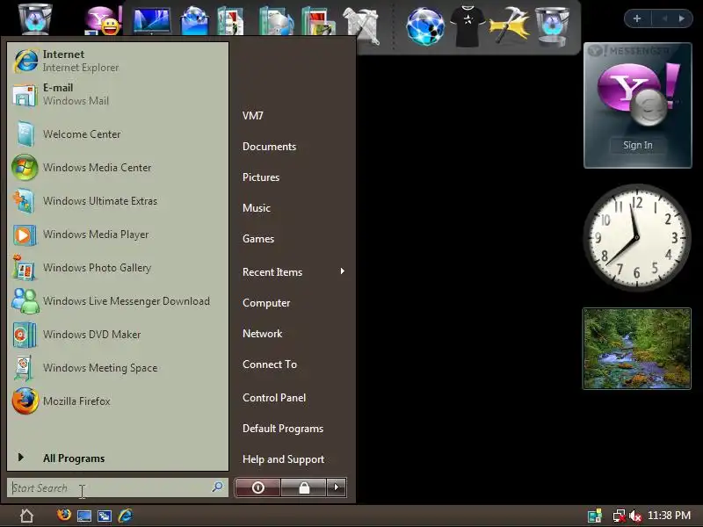Expand shutdown options arrow
This screenshot has height=527, width=703.
(337, 487)
